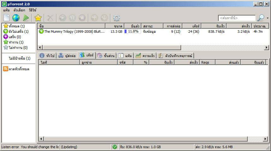Select ไม่ทำงาน (0) category
The width and height of the screenshot is (271, 151).
(15, 48)
